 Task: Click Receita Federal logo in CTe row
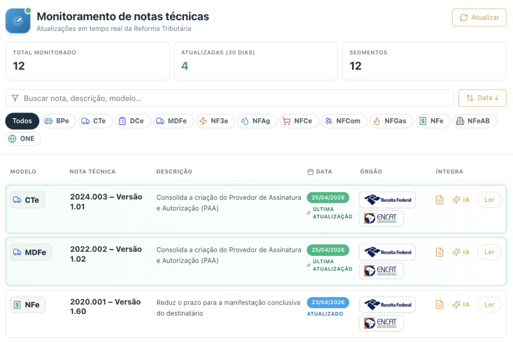387,200
